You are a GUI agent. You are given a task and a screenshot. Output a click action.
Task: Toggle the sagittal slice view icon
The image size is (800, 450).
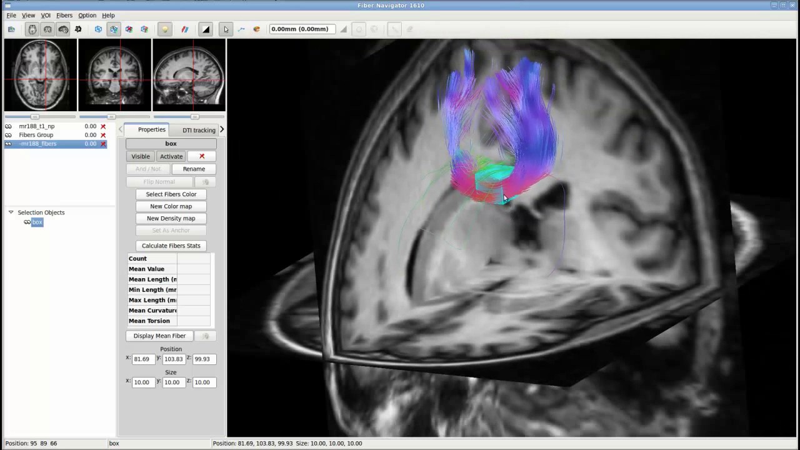coord(63,29)
